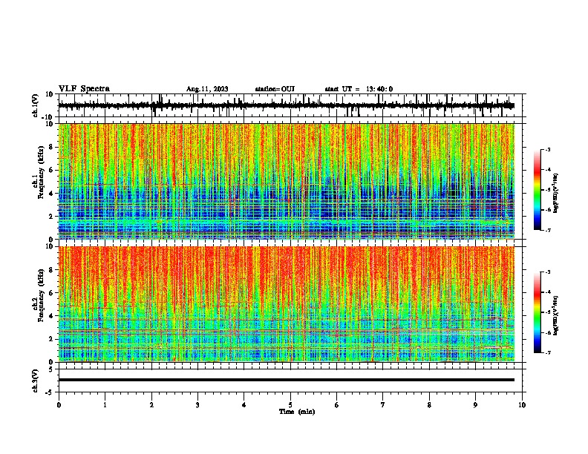The width and height of the screenshot is (588, 454).
Task: Click the station=OUI label
Action: (275, 89)
